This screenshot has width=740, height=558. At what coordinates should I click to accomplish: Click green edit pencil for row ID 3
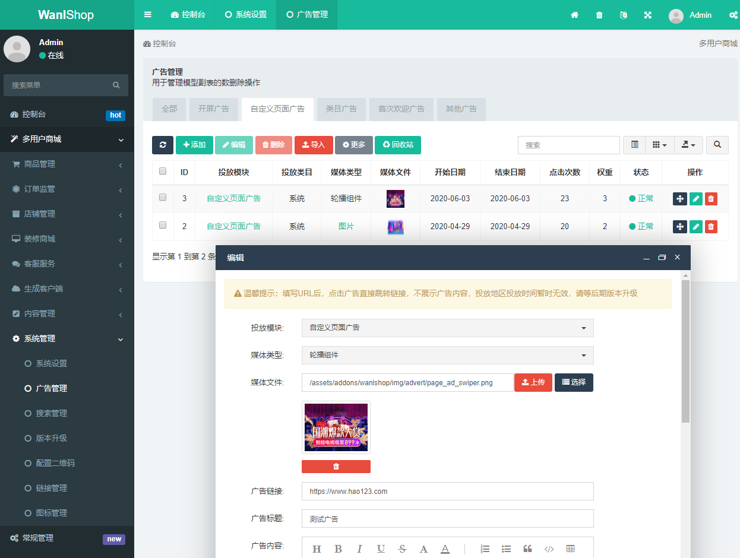(x=696, y=198)
